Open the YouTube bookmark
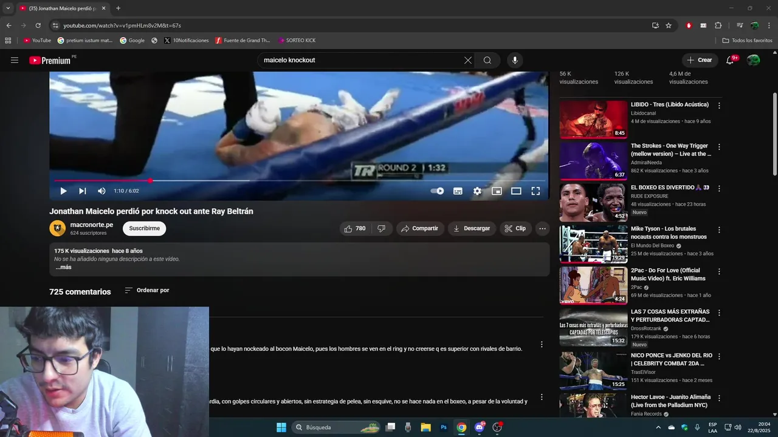This screenshot has width=778, height=437. click(37, 41)
